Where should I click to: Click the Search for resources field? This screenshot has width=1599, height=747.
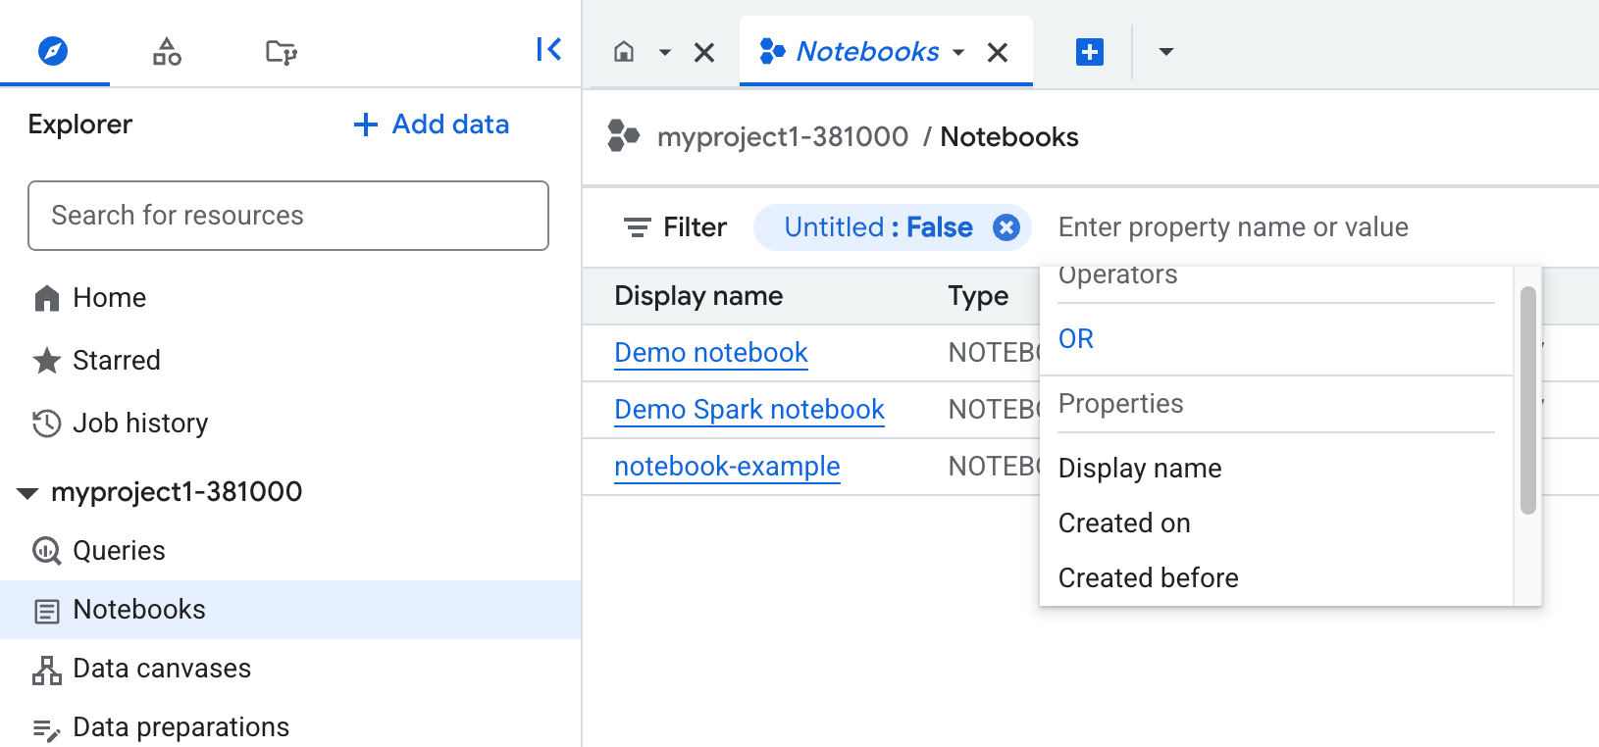tap(288, 216)
